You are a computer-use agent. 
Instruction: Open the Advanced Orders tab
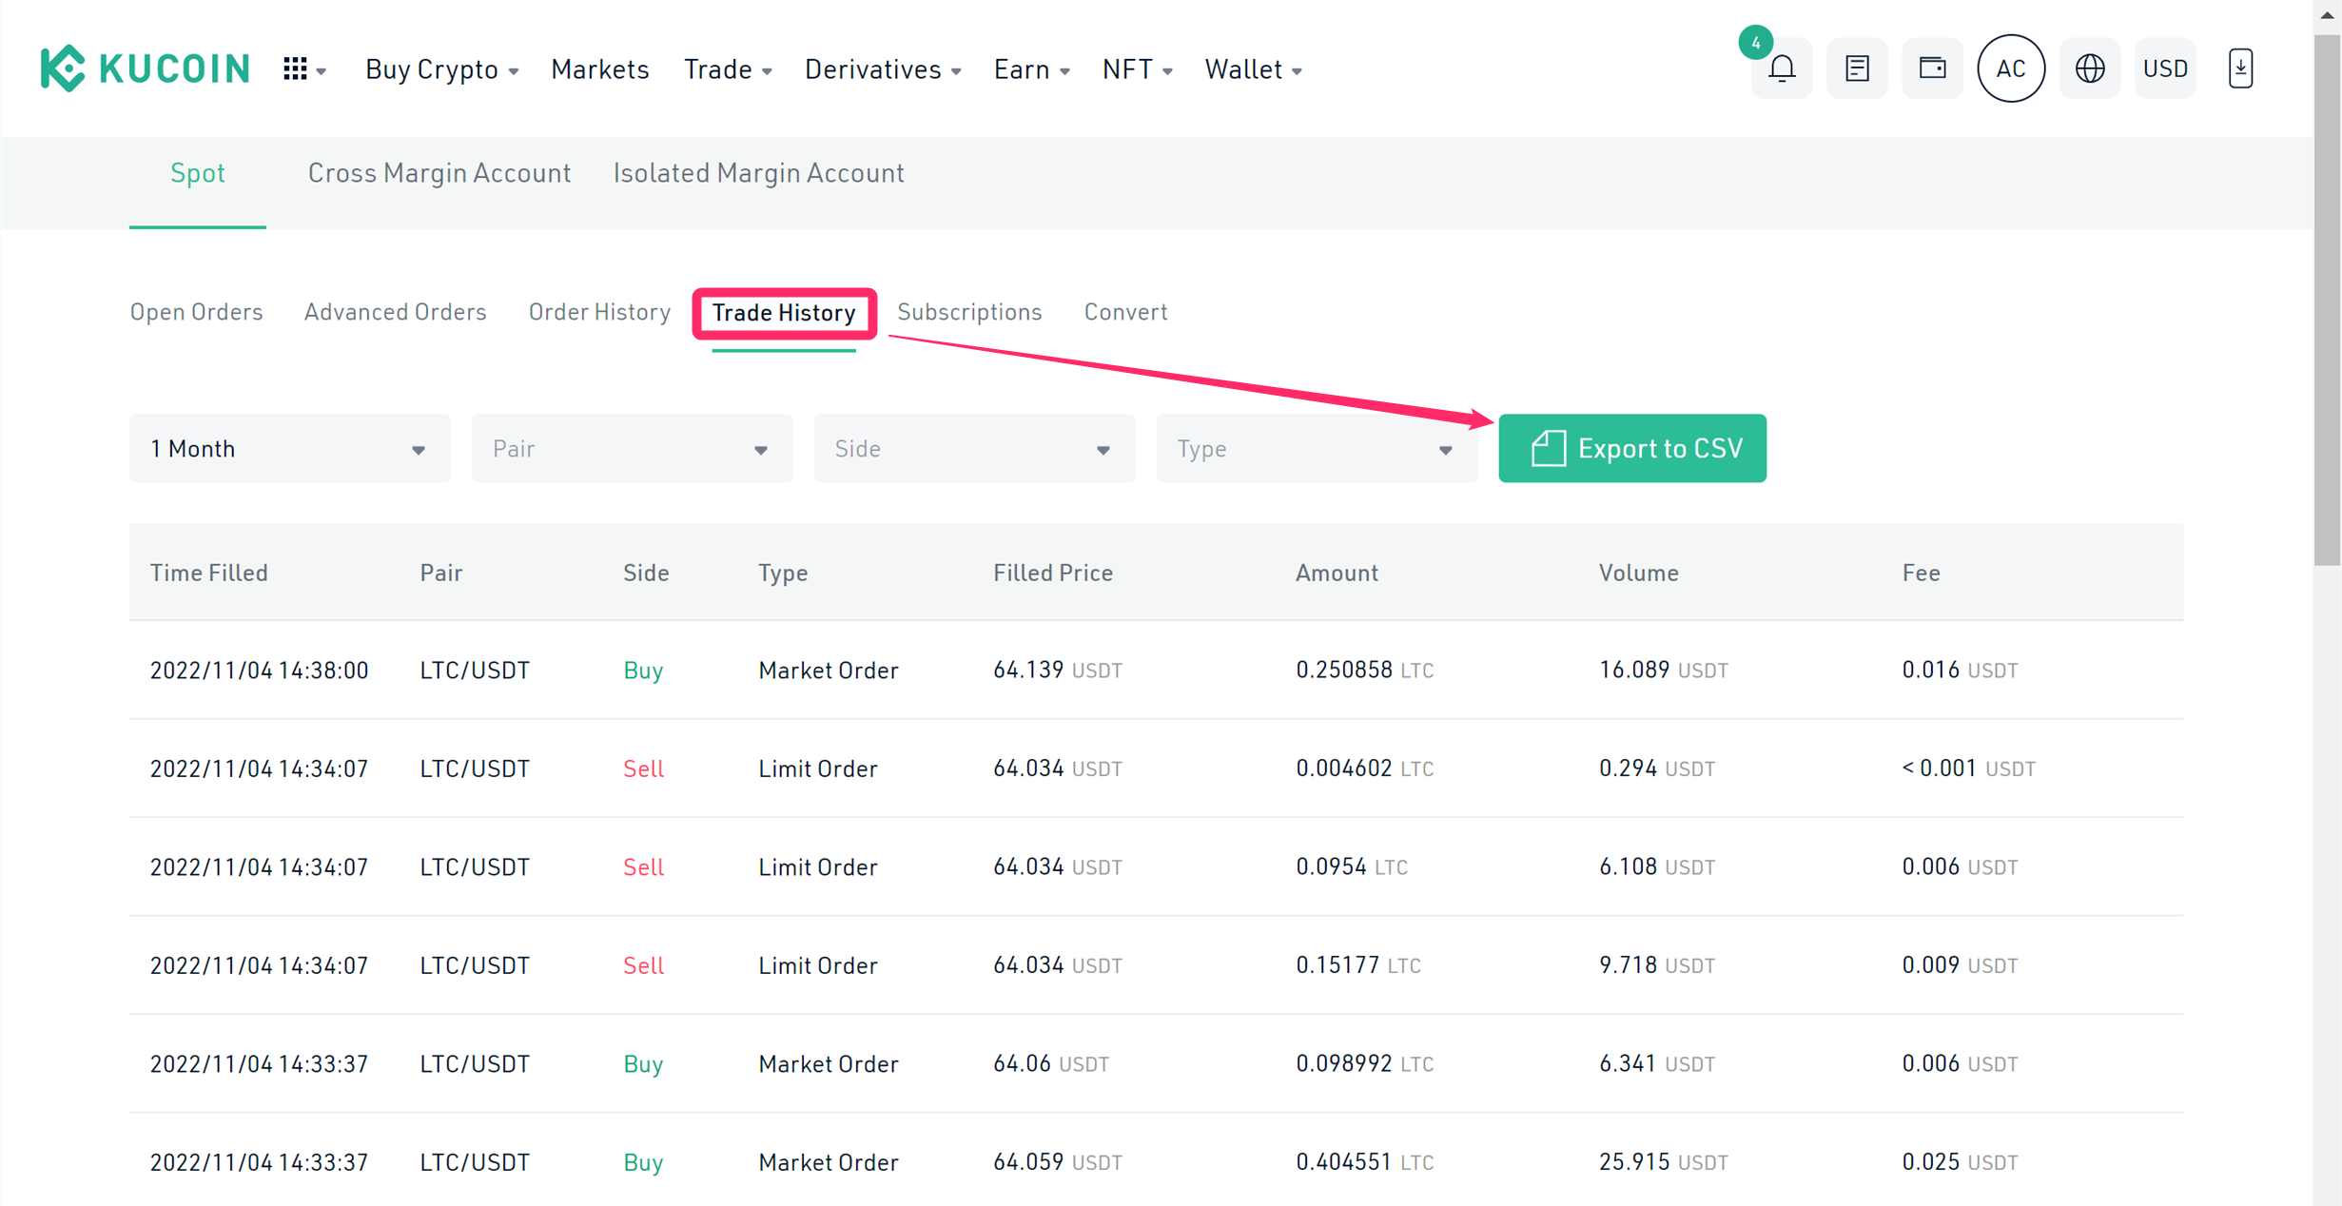tap(395, 312)
